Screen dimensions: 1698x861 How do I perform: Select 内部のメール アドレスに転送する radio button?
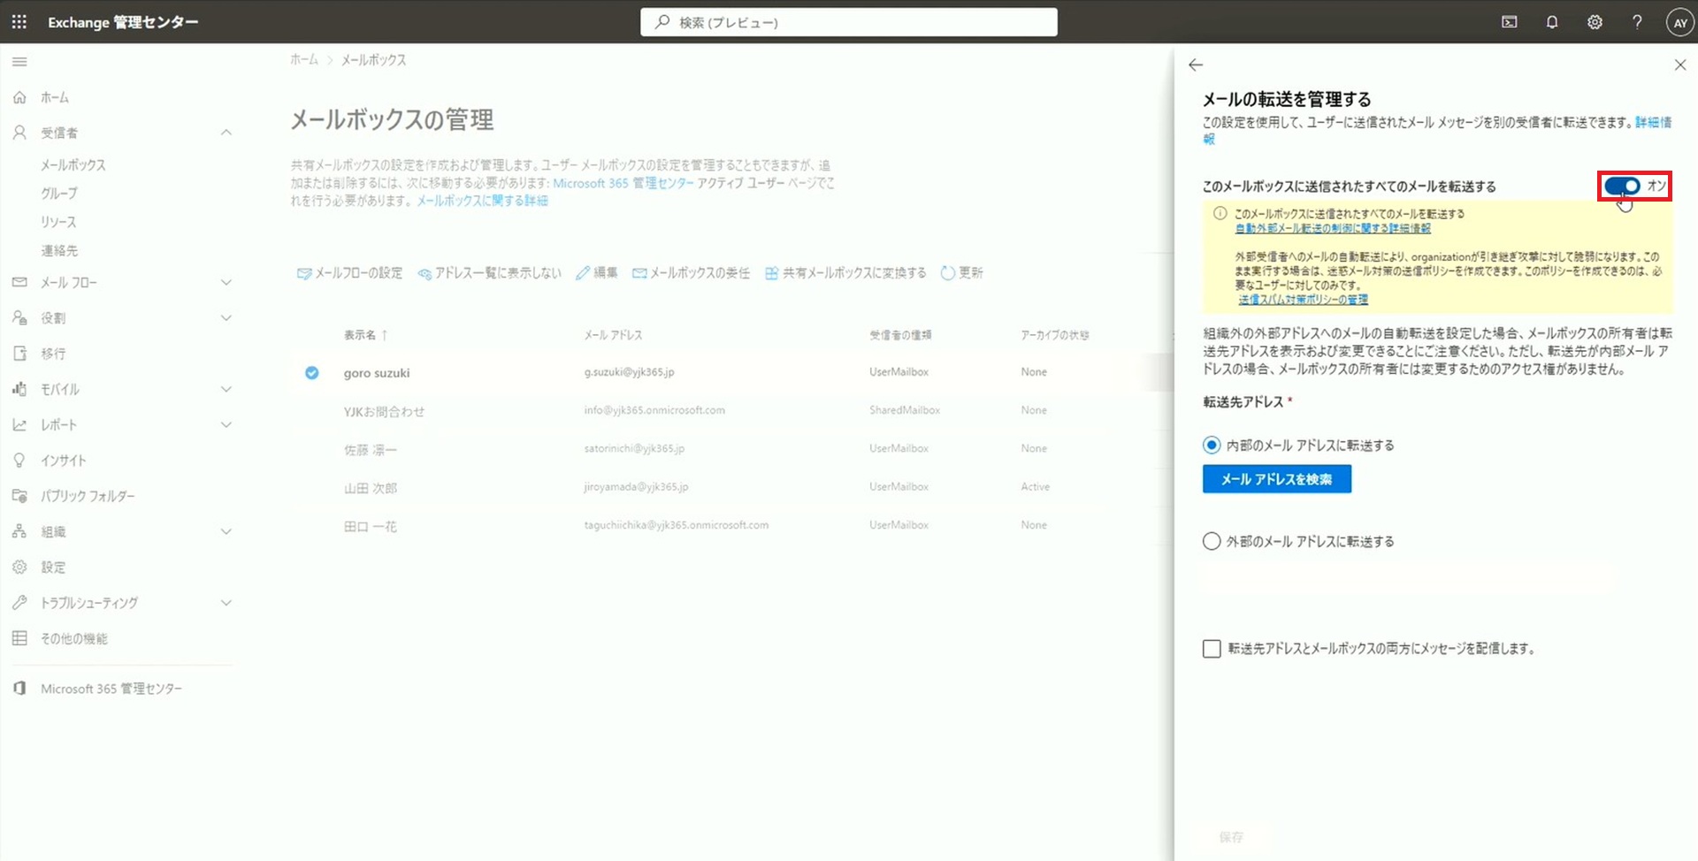point(1212,445)
